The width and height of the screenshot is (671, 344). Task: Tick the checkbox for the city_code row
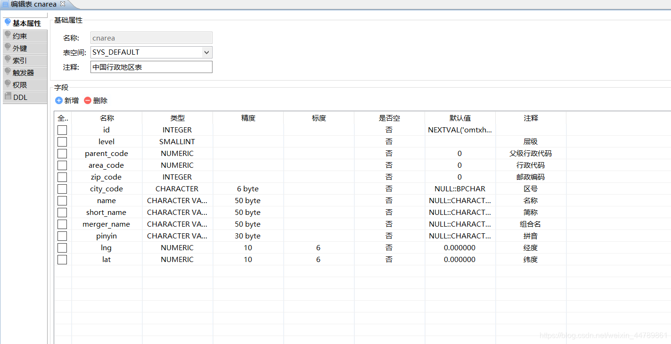point(62,189)
